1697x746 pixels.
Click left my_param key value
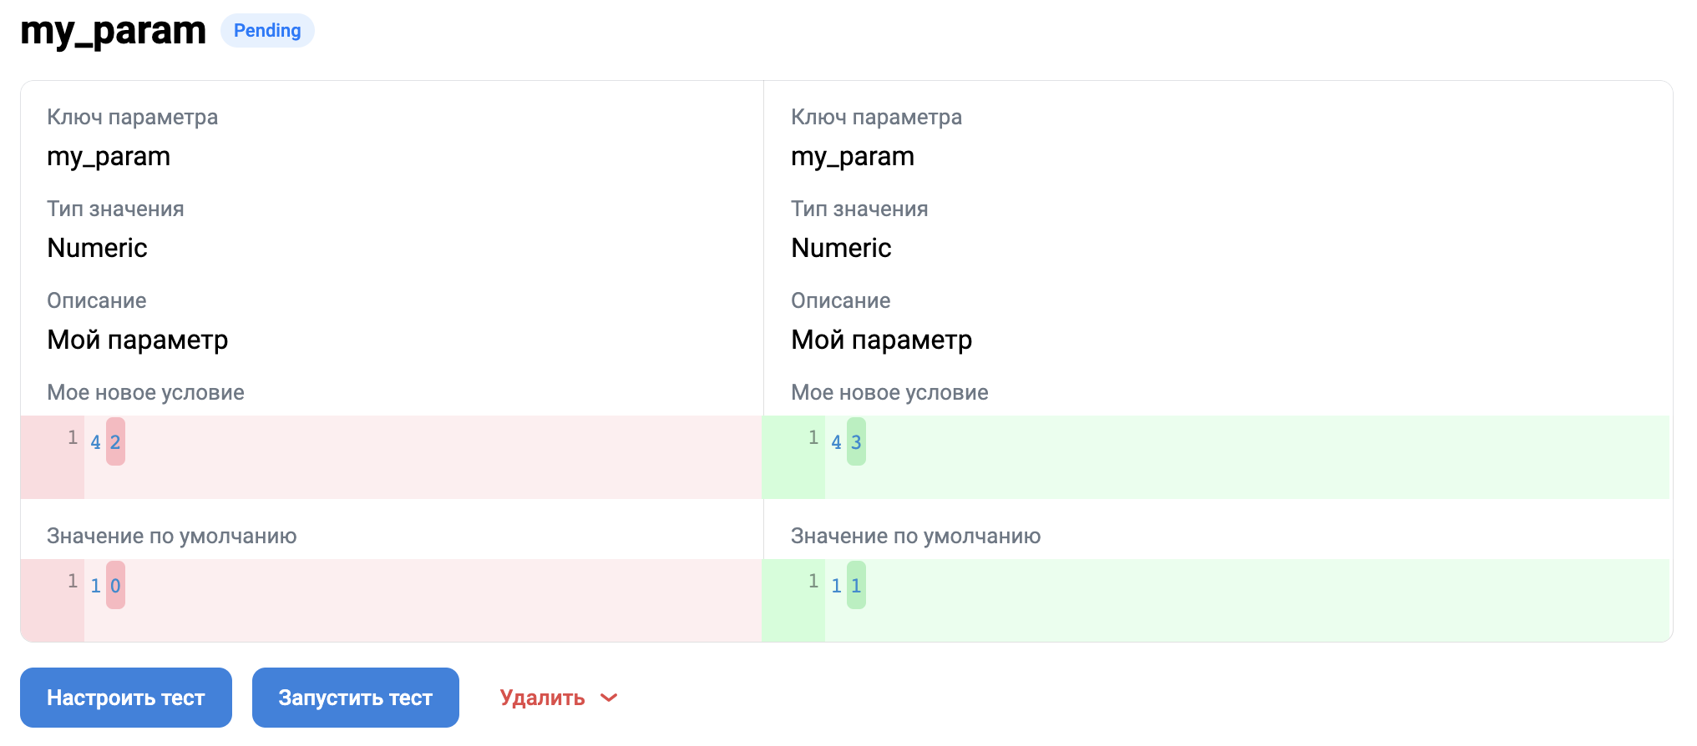click(109, 156)
